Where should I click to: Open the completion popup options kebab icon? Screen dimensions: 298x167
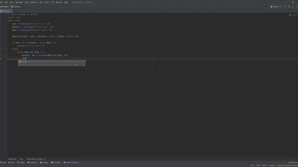coord(84,65)
